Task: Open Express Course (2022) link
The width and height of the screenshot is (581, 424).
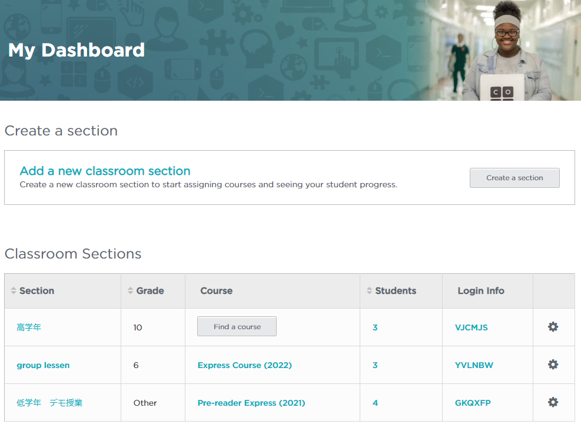Action: (244, 365)
